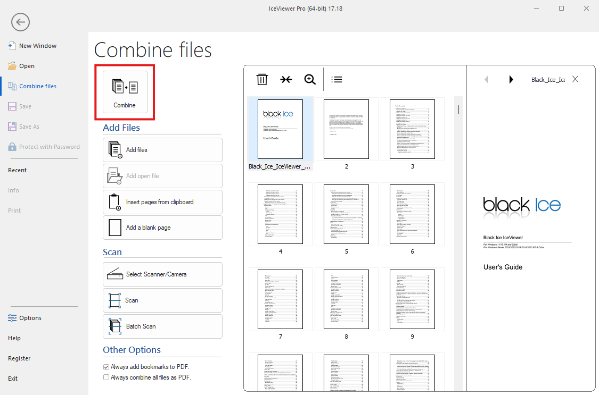
Task: Open the Options menu item
Action: tap(30, 318)
